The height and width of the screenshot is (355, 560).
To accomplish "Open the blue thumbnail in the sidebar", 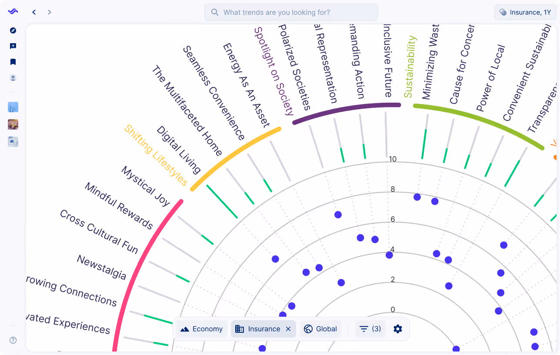I will tap(13, 107).
